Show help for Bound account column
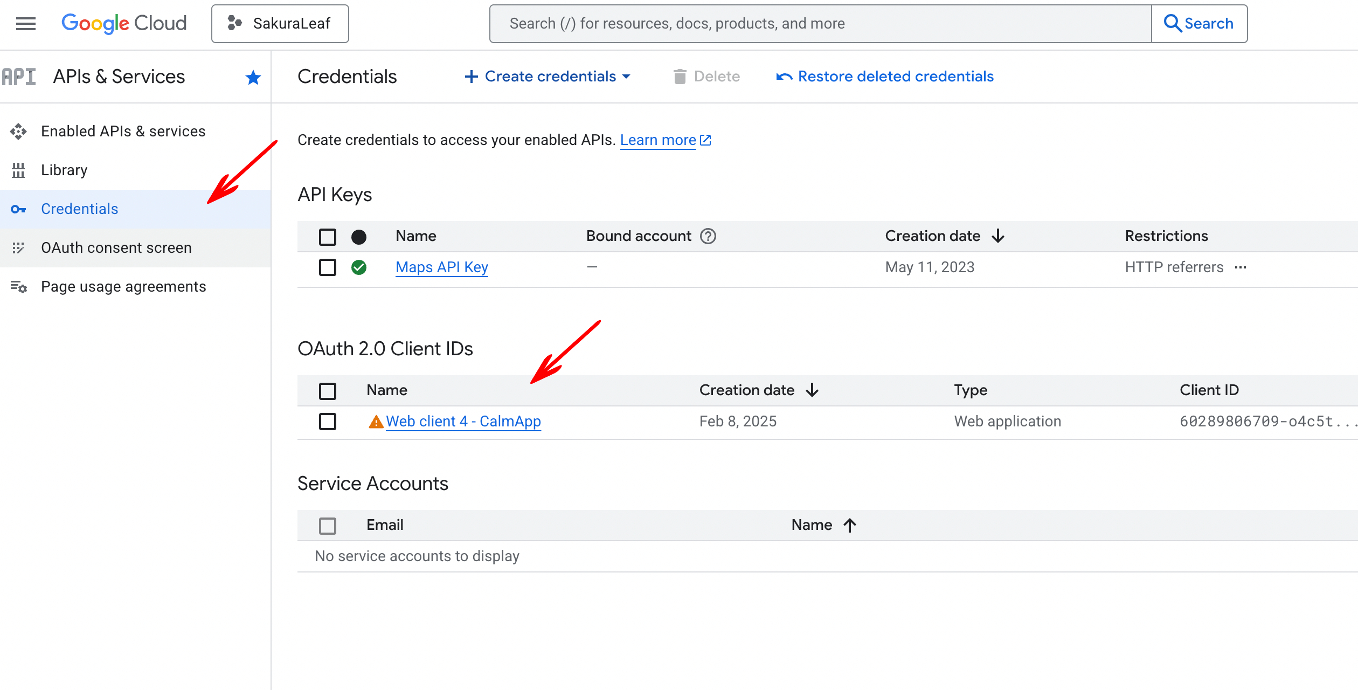 coord(708,236)
